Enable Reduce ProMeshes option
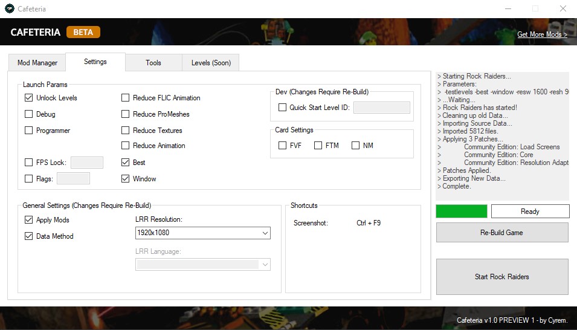The width and height of the screenshot is (577, 330). 126,114
